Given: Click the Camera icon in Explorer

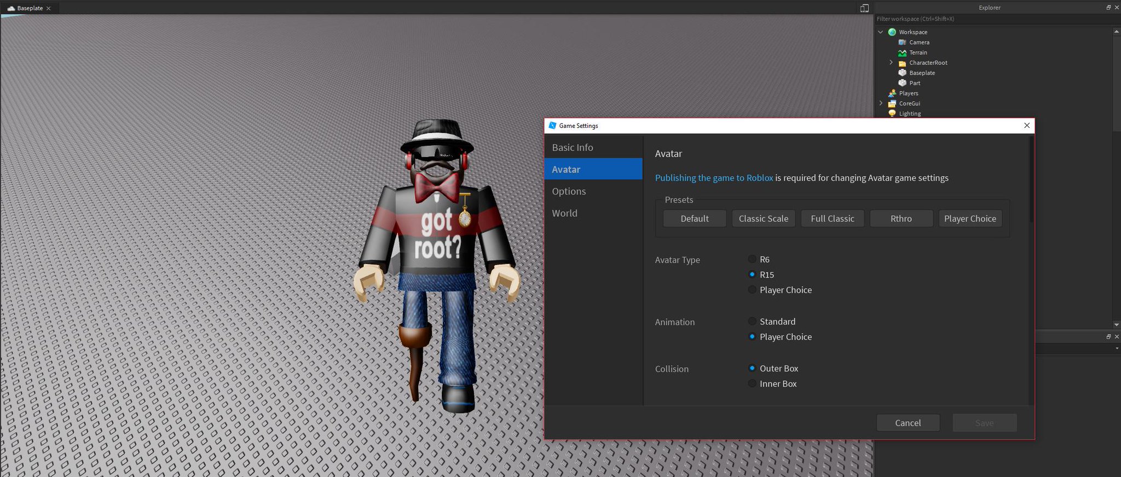Looking at the screenshot, I should coord(902,43).
